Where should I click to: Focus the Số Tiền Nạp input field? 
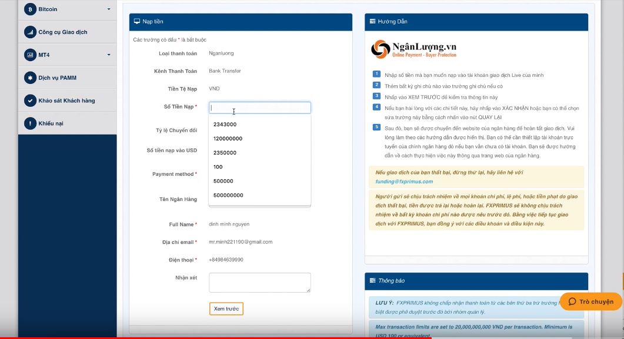260,108
